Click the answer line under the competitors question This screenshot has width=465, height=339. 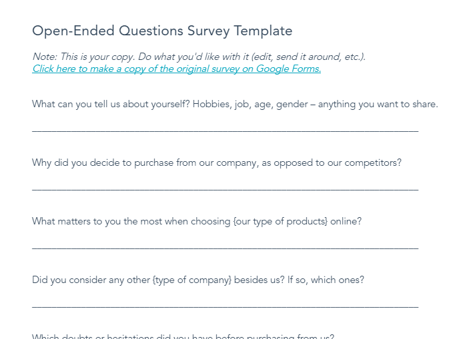point(225,189)
